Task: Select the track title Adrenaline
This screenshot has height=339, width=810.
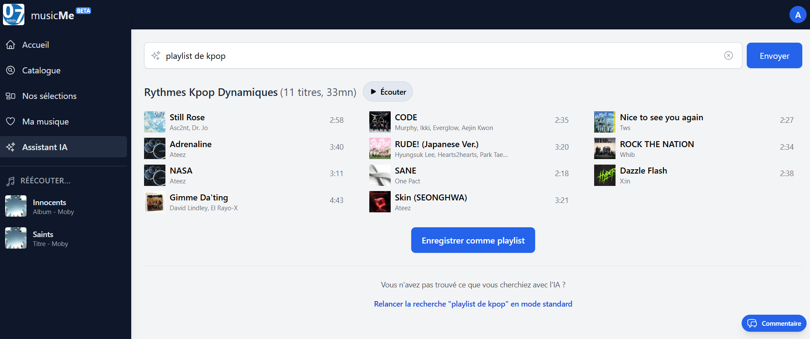Action: tap(191, 144)
